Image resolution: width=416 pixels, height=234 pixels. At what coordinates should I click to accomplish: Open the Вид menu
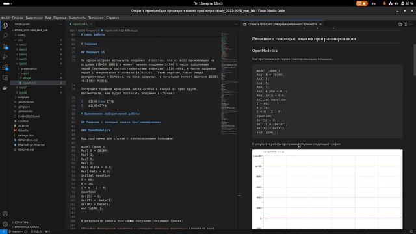[48, 18]
